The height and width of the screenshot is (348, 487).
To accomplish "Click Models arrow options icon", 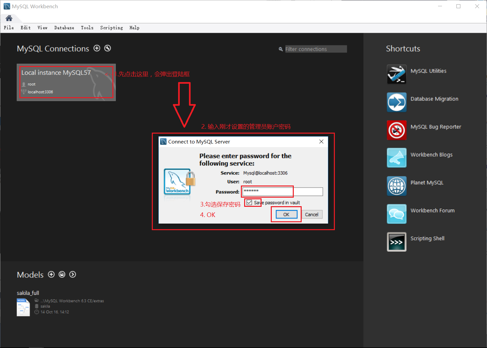I will click(73, 274).
